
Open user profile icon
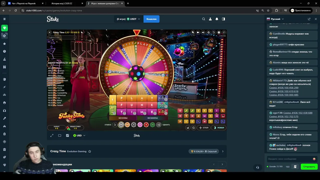click(x=210, y=19)
